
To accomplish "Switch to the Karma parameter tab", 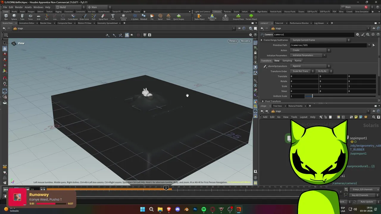I will click(298, 61).
